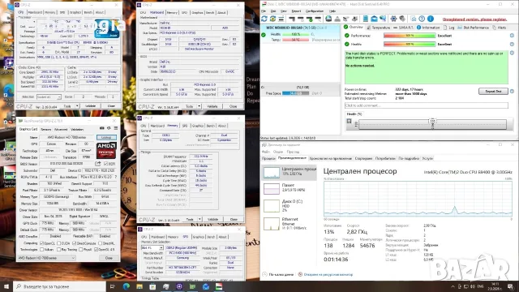Show hidden system tray icons chevron
This screenshot has width=519, height=292.
[x=453, y=286]
